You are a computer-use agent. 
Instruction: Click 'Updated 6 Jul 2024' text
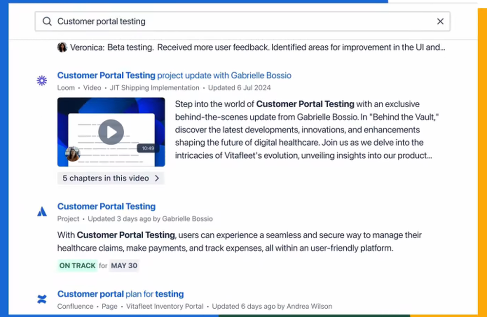239,88
